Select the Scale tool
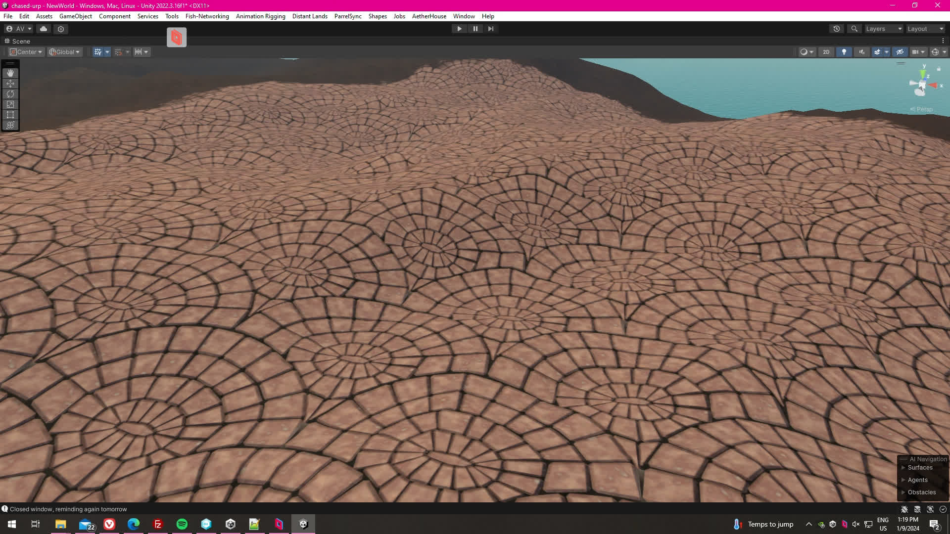The width and height of the screenshot is (950, 534). [x=10, y=104]
